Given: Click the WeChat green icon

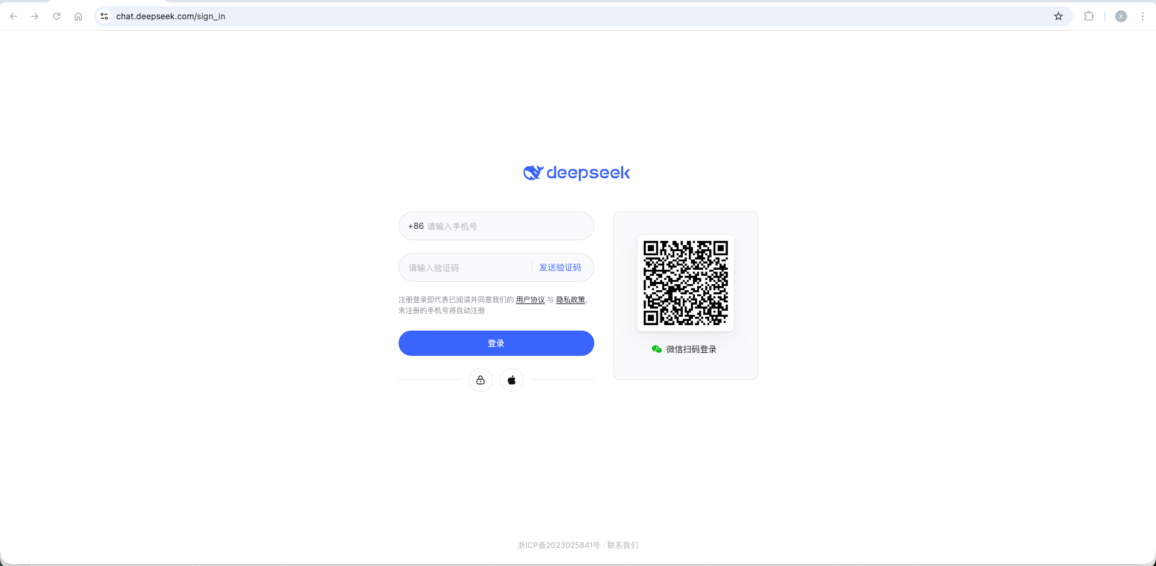Looking at the screenshot, I should (x=657, y=349).
